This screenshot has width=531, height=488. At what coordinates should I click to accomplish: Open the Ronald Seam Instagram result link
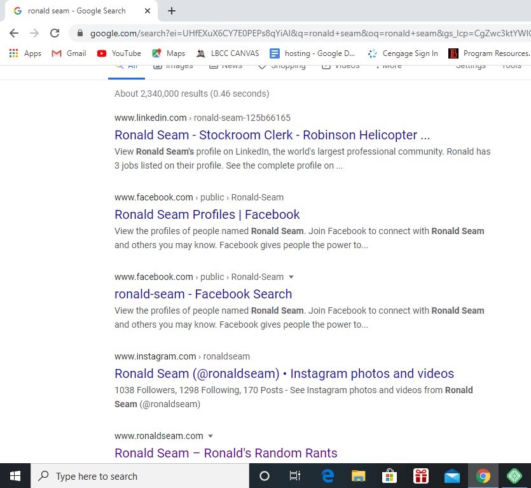click(284, 373)
